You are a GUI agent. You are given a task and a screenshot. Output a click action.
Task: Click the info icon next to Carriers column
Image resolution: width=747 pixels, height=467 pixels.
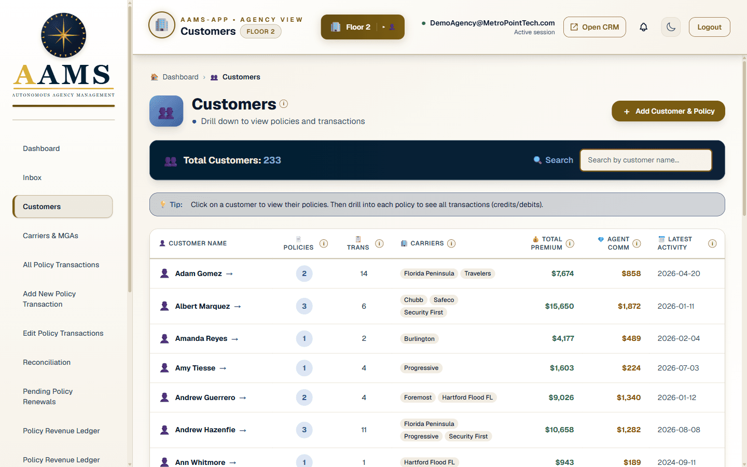pos(451,243)
